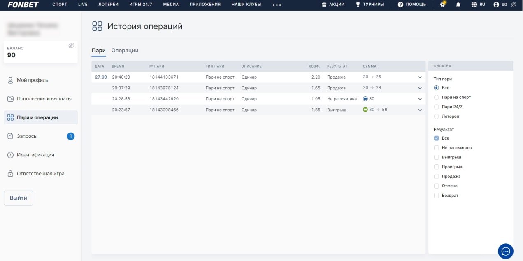
Task: Click the 27.09 date cell
Action: pyautogui.click(x=101, y=77)
